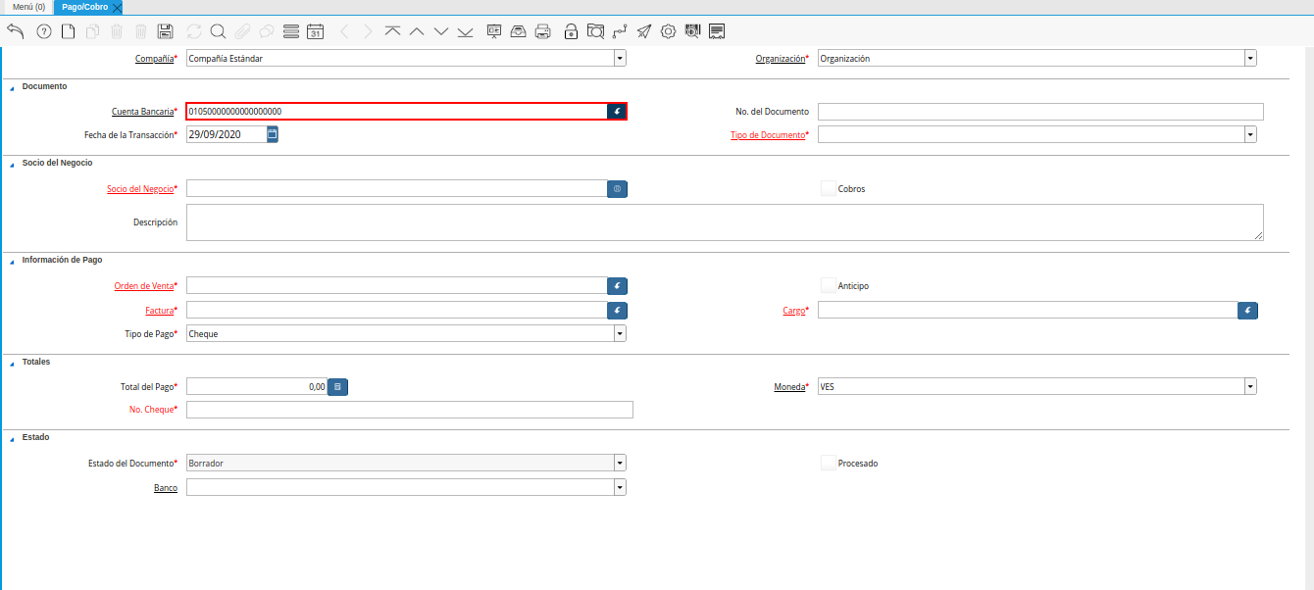
Task: Click the barcode search toolbar icon
Action: click(692, 31)
